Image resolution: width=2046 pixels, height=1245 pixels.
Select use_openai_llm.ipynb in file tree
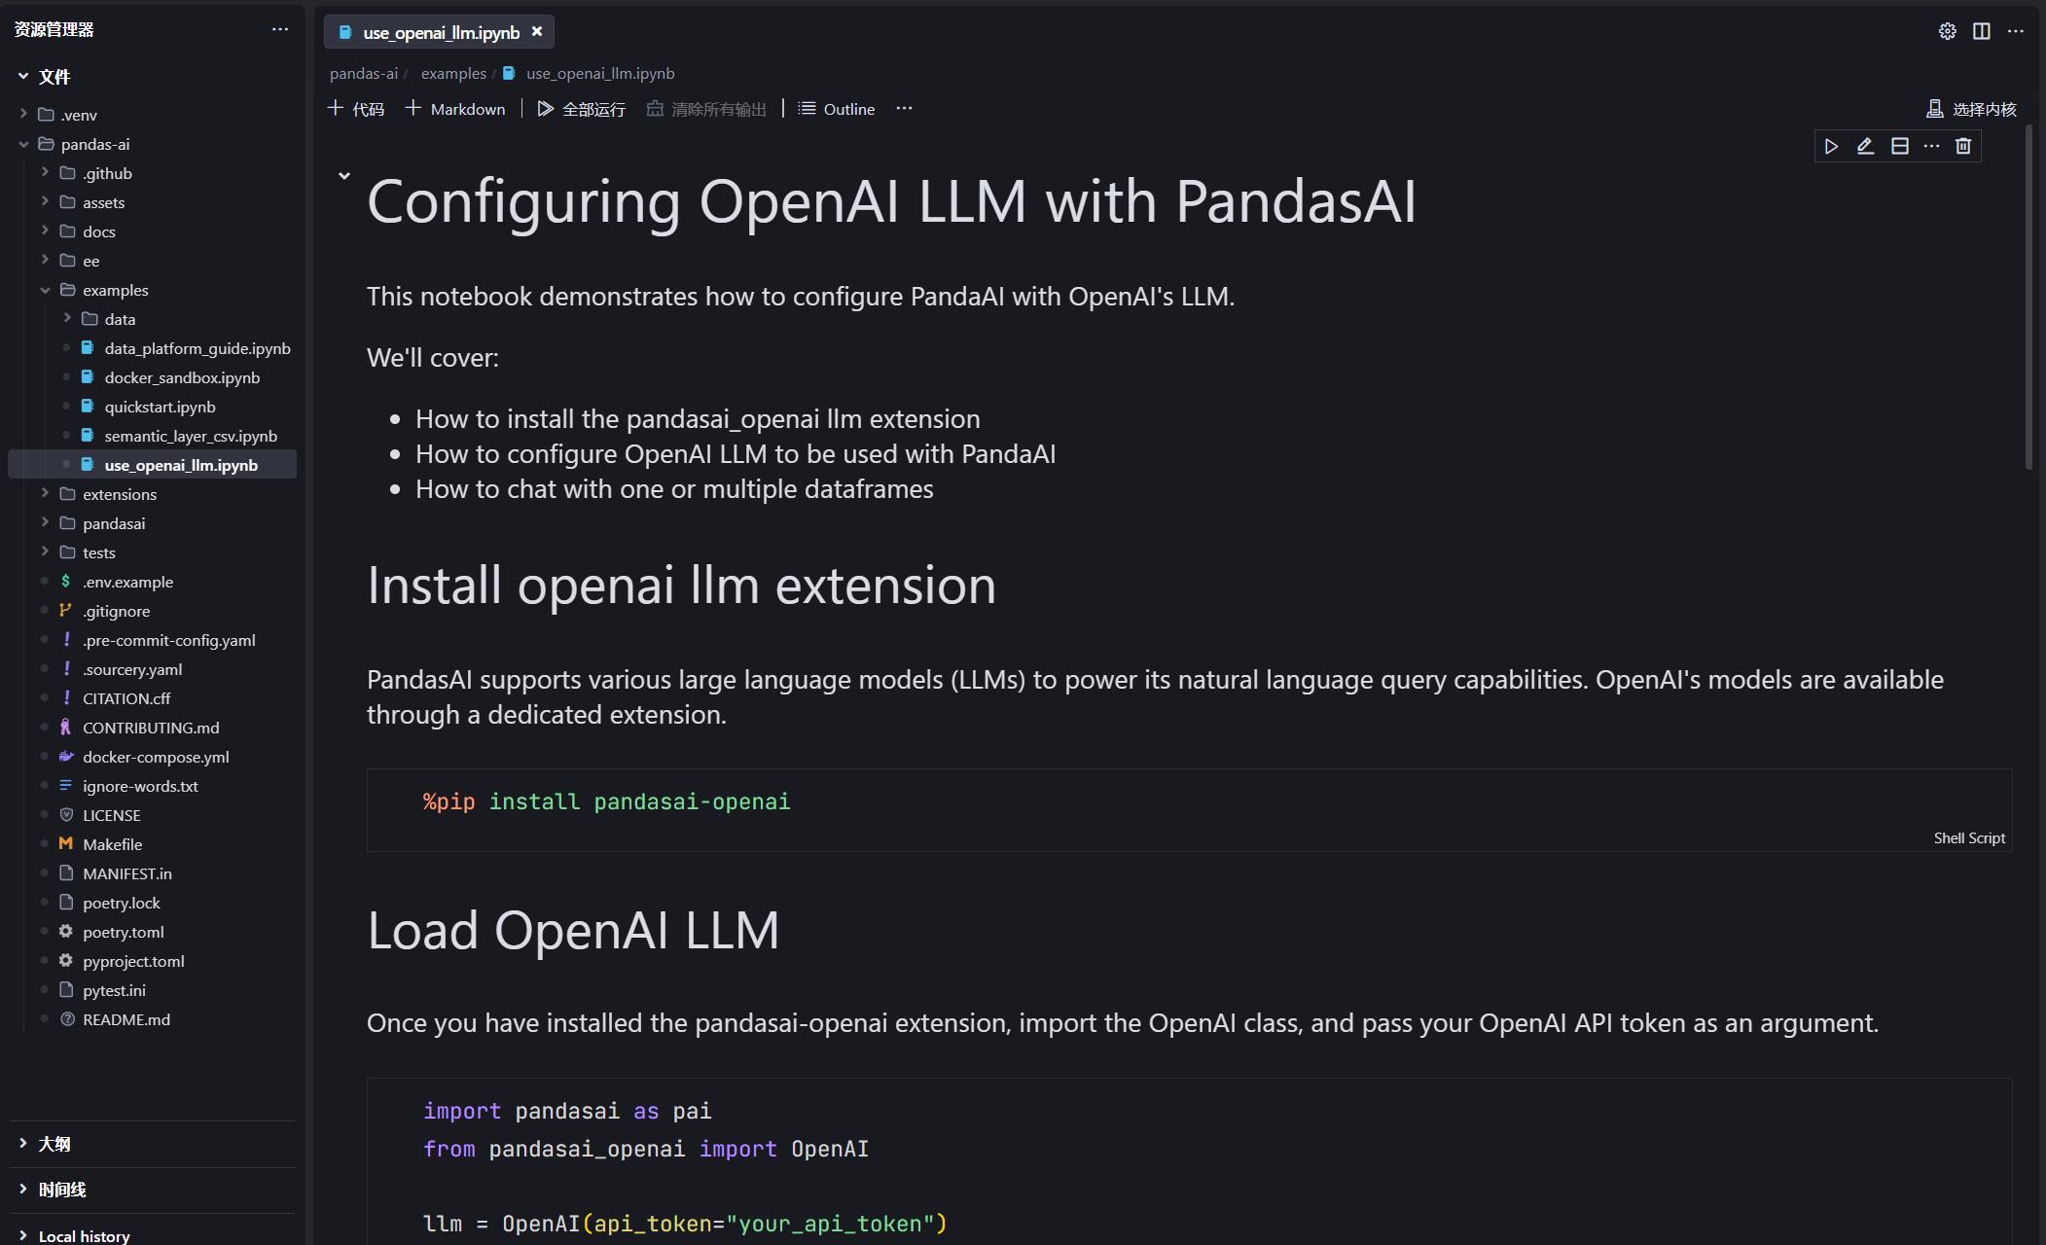(x=152, y=465)
